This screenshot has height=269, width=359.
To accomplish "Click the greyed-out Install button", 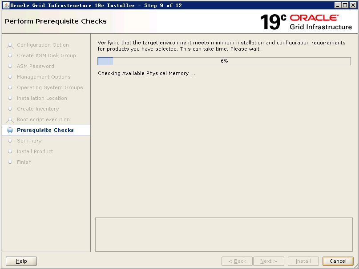I will (x=303, y=261).
